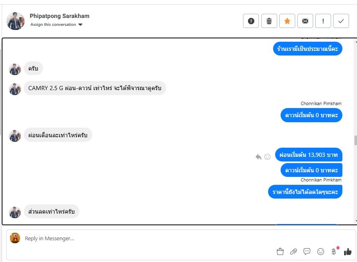Add emoji reaction to the 13,903 message
Screen dimensions: 357x262
(268, 157)
